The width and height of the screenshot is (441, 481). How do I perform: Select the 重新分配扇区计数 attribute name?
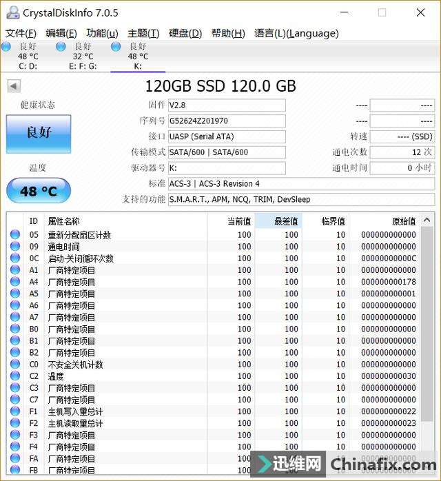pyautogui.click(x=79, y=235)
